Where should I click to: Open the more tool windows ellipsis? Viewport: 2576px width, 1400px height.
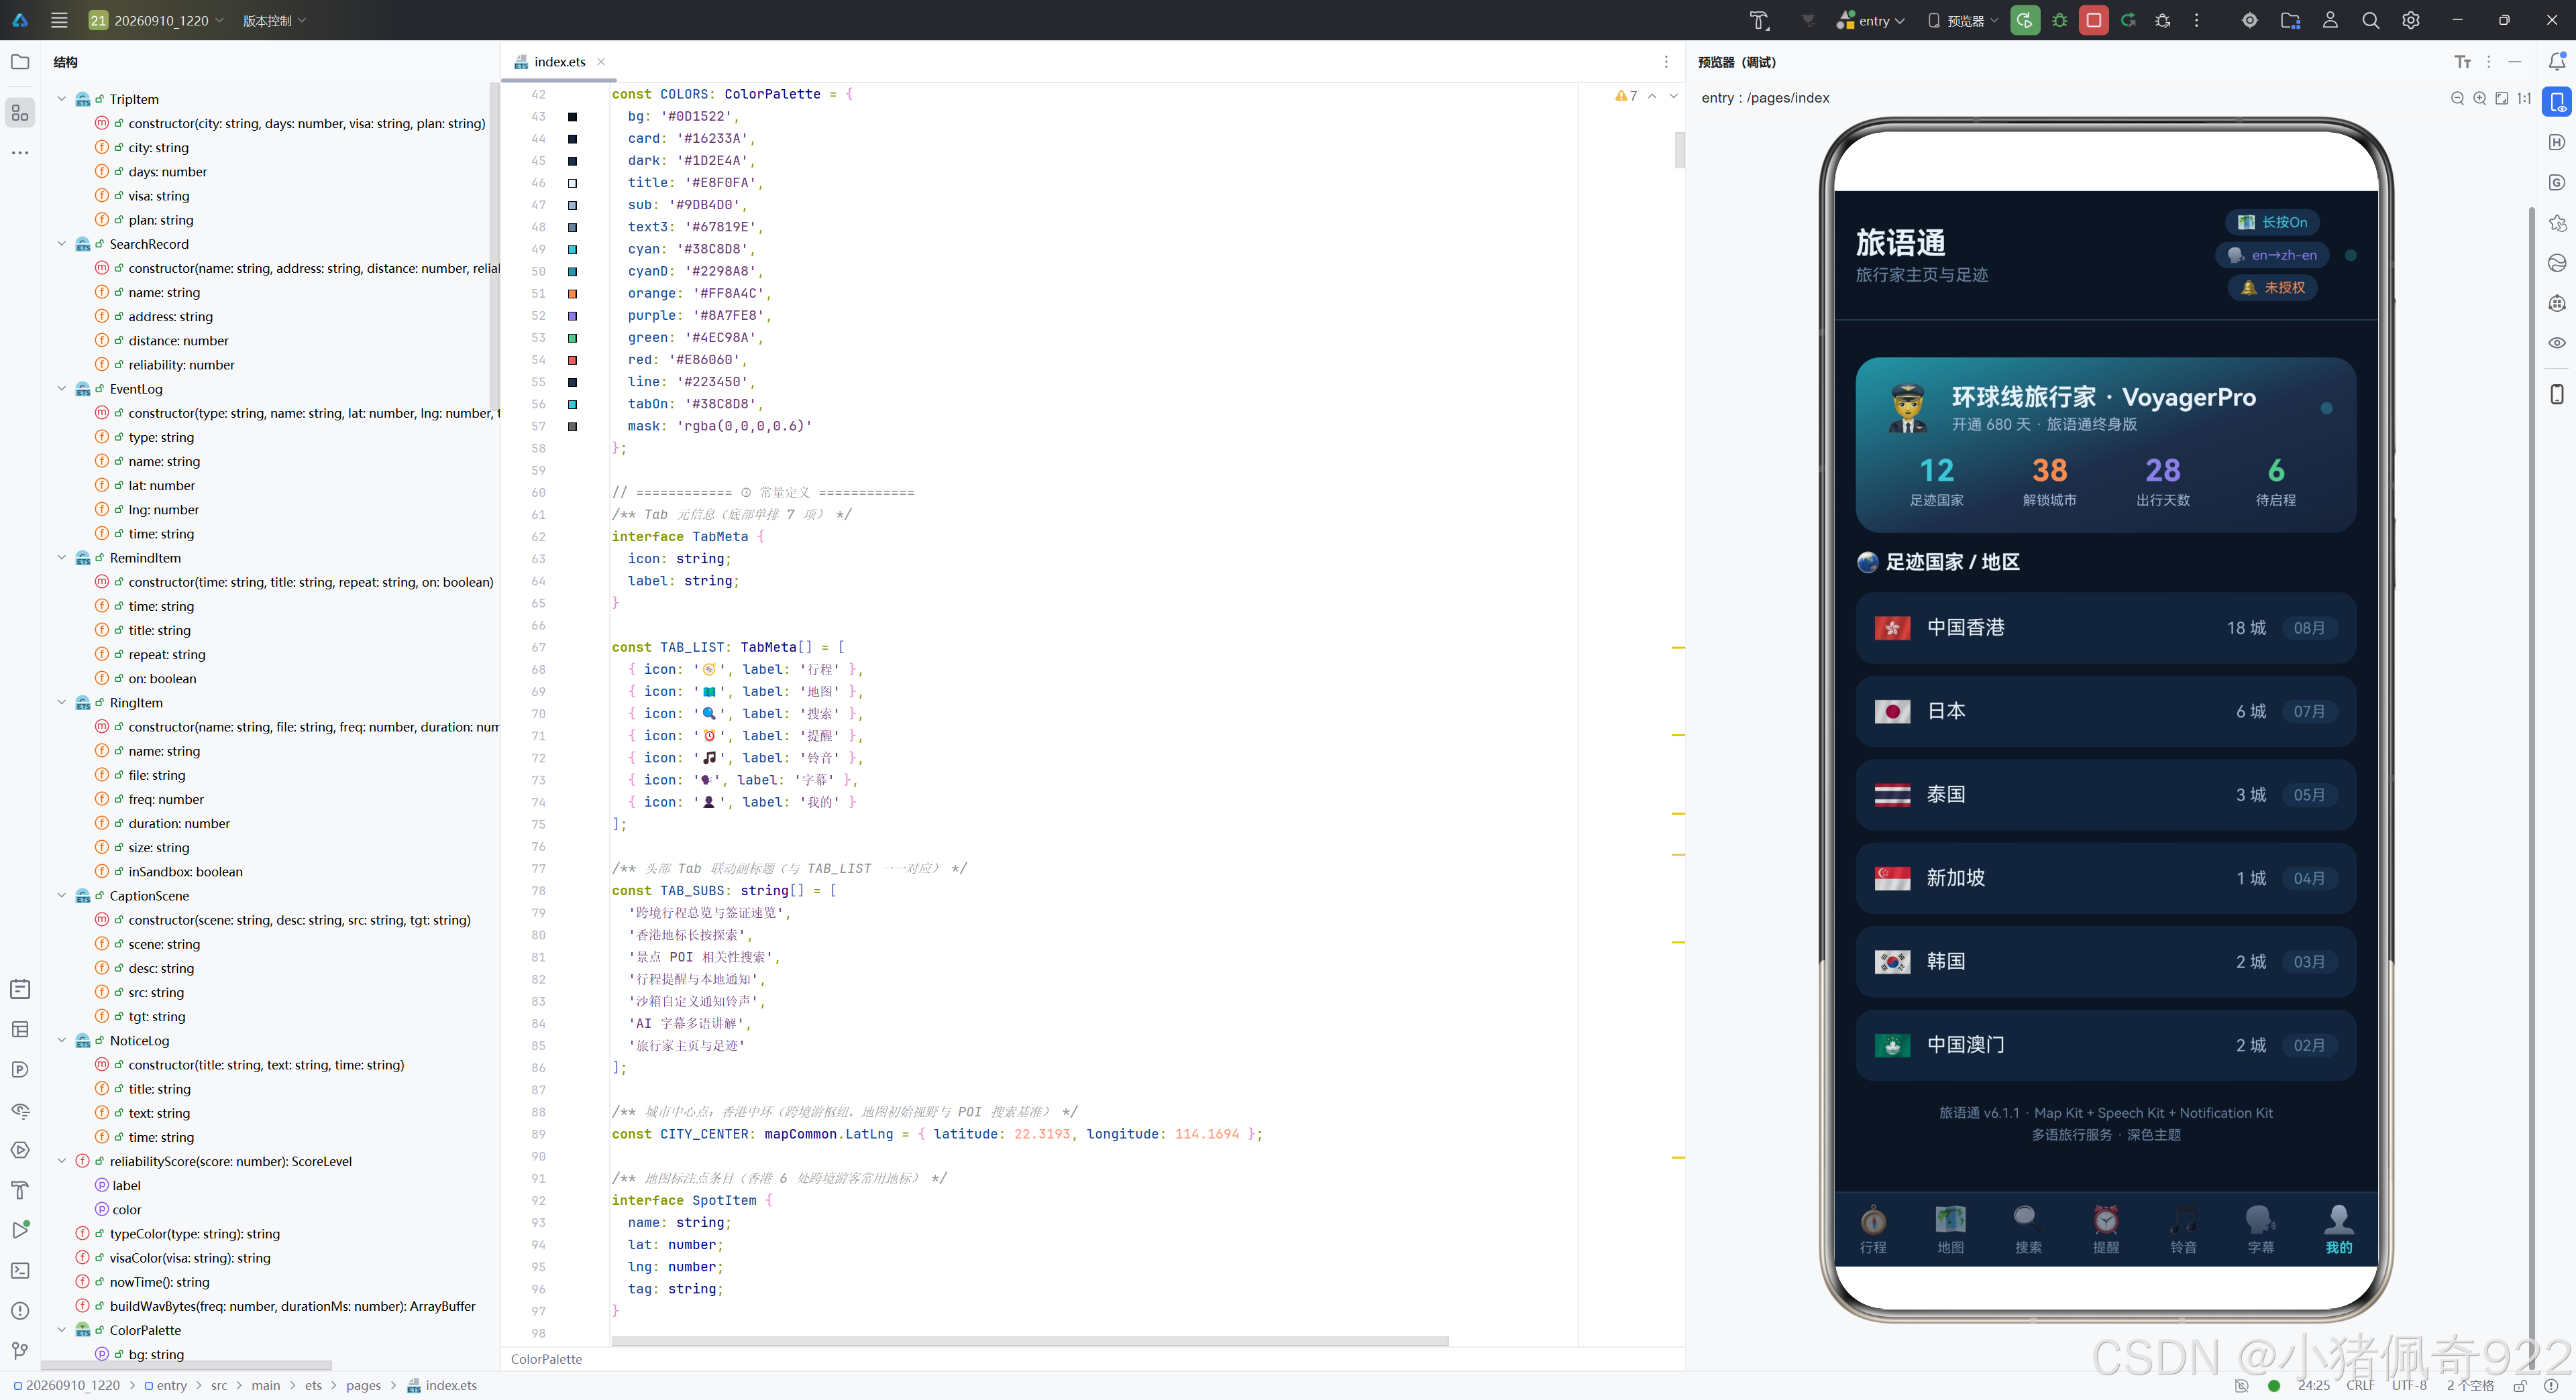[20, 153]
